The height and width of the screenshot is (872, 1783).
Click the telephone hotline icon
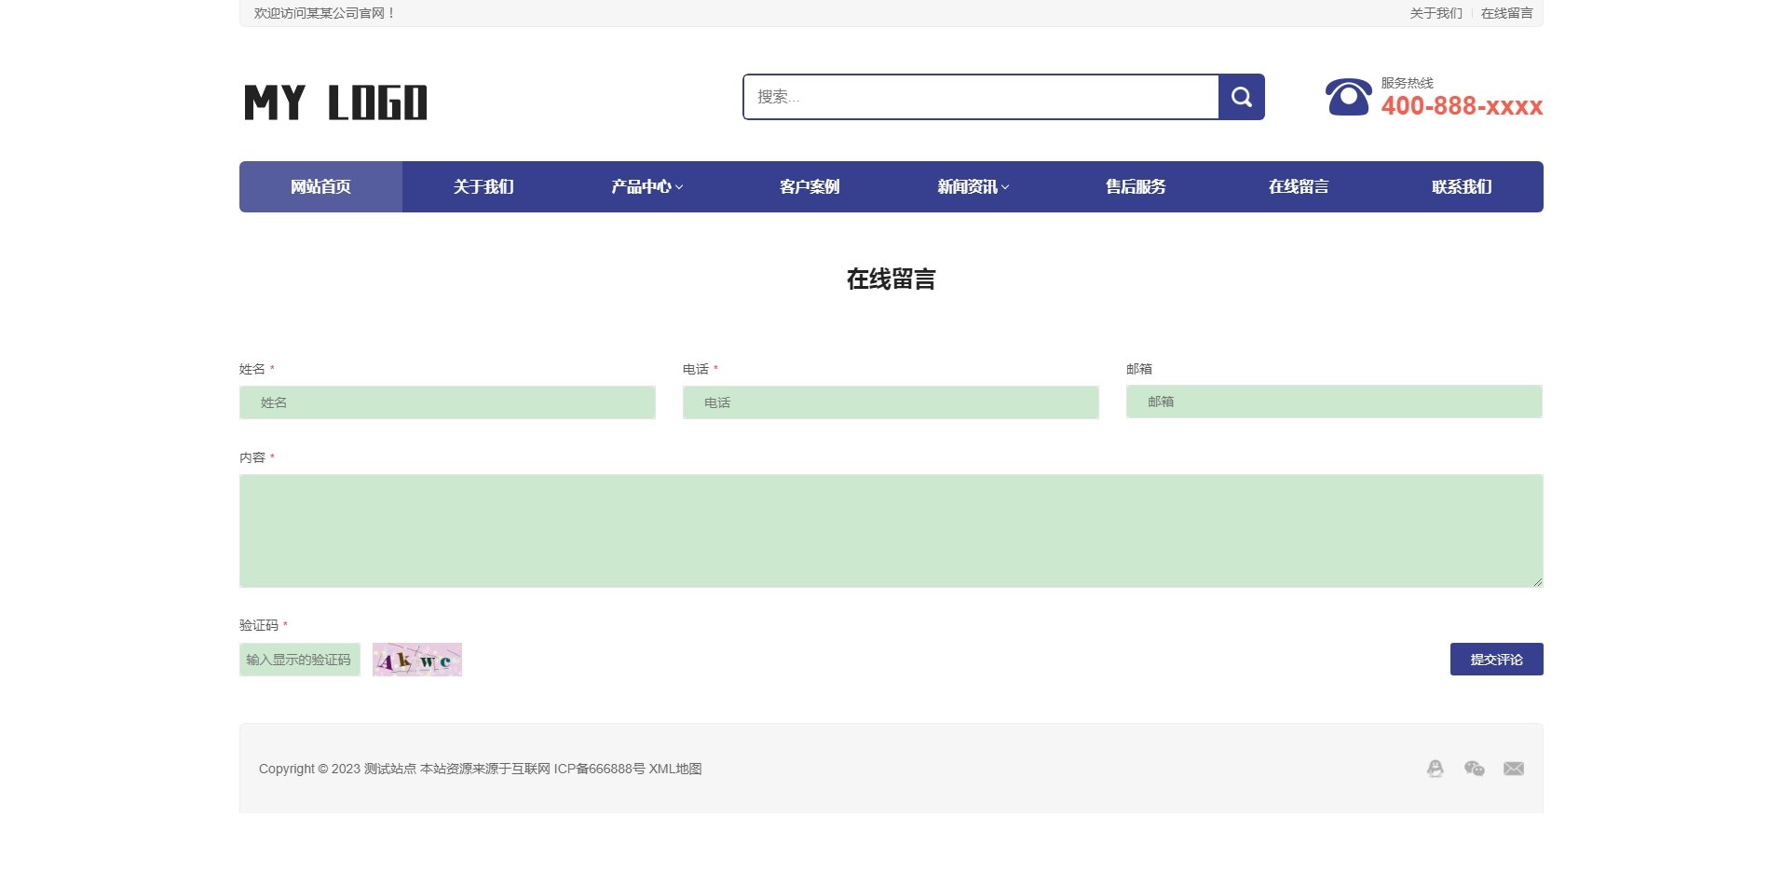pos(1348,97)
